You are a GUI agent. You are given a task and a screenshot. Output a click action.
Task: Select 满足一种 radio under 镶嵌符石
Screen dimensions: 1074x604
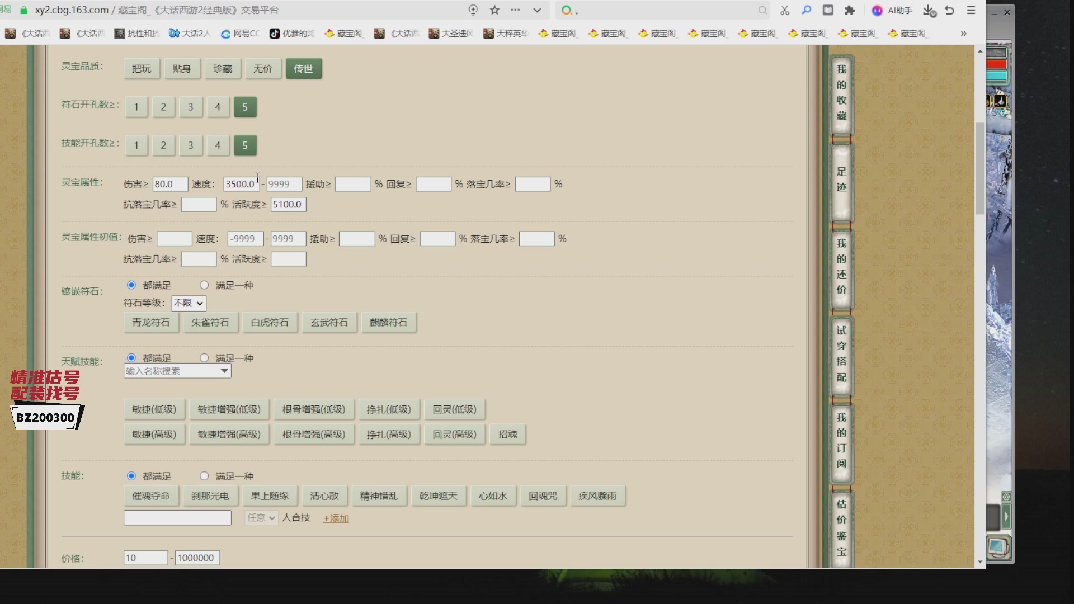[x=204, y=285]
